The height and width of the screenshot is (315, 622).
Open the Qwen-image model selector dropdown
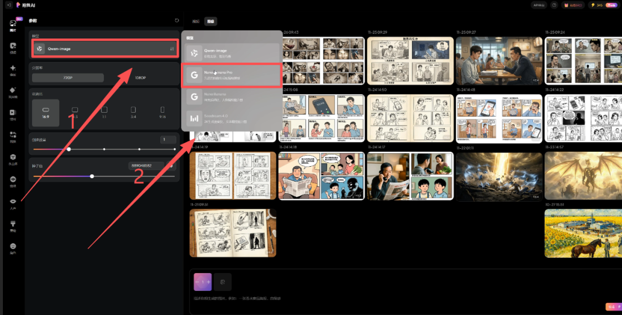pyautogui.click(x=104, y=49)
